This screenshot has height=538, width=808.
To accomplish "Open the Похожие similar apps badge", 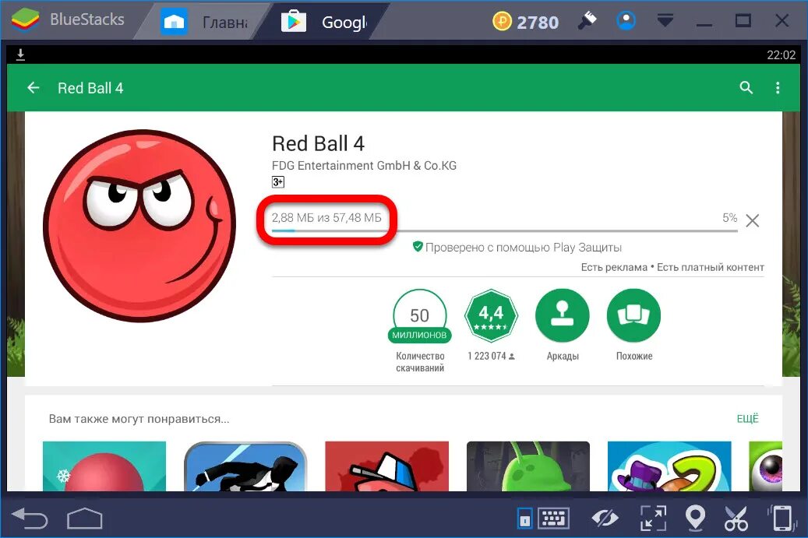I will [633, 315].
